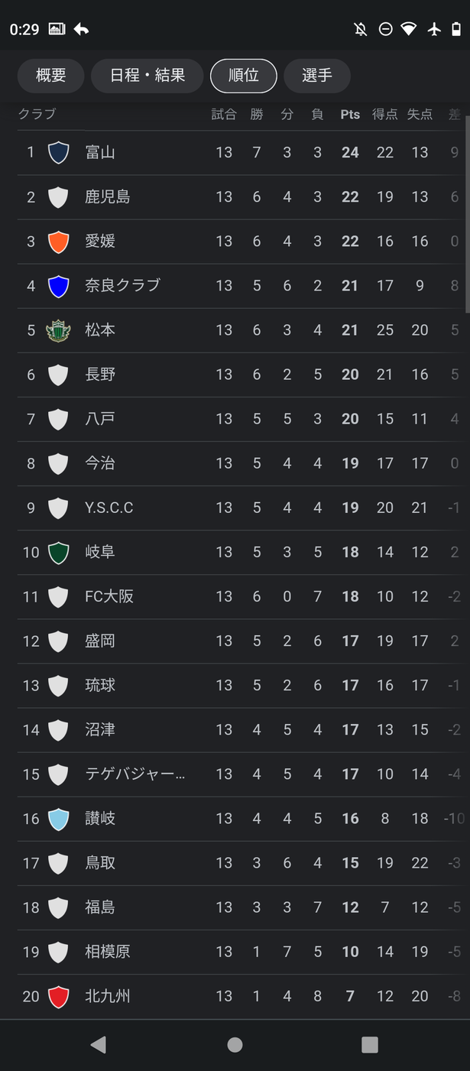
Task: Tap the blue Nara Club crest
Action: [x=59, y=285]
